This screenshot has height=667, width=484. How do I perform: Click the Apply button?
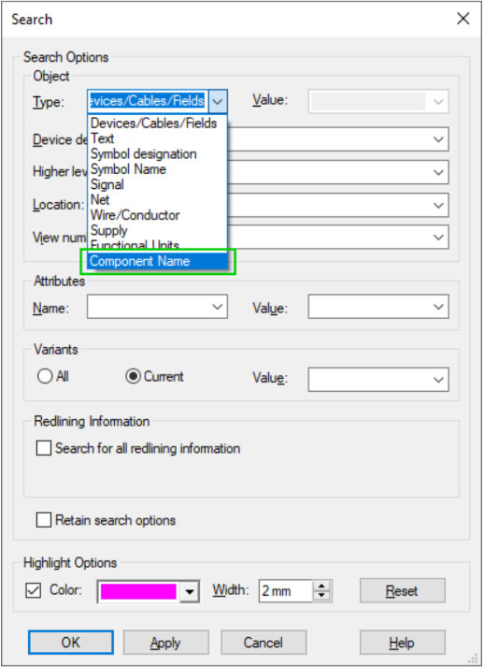click(165, 643)
